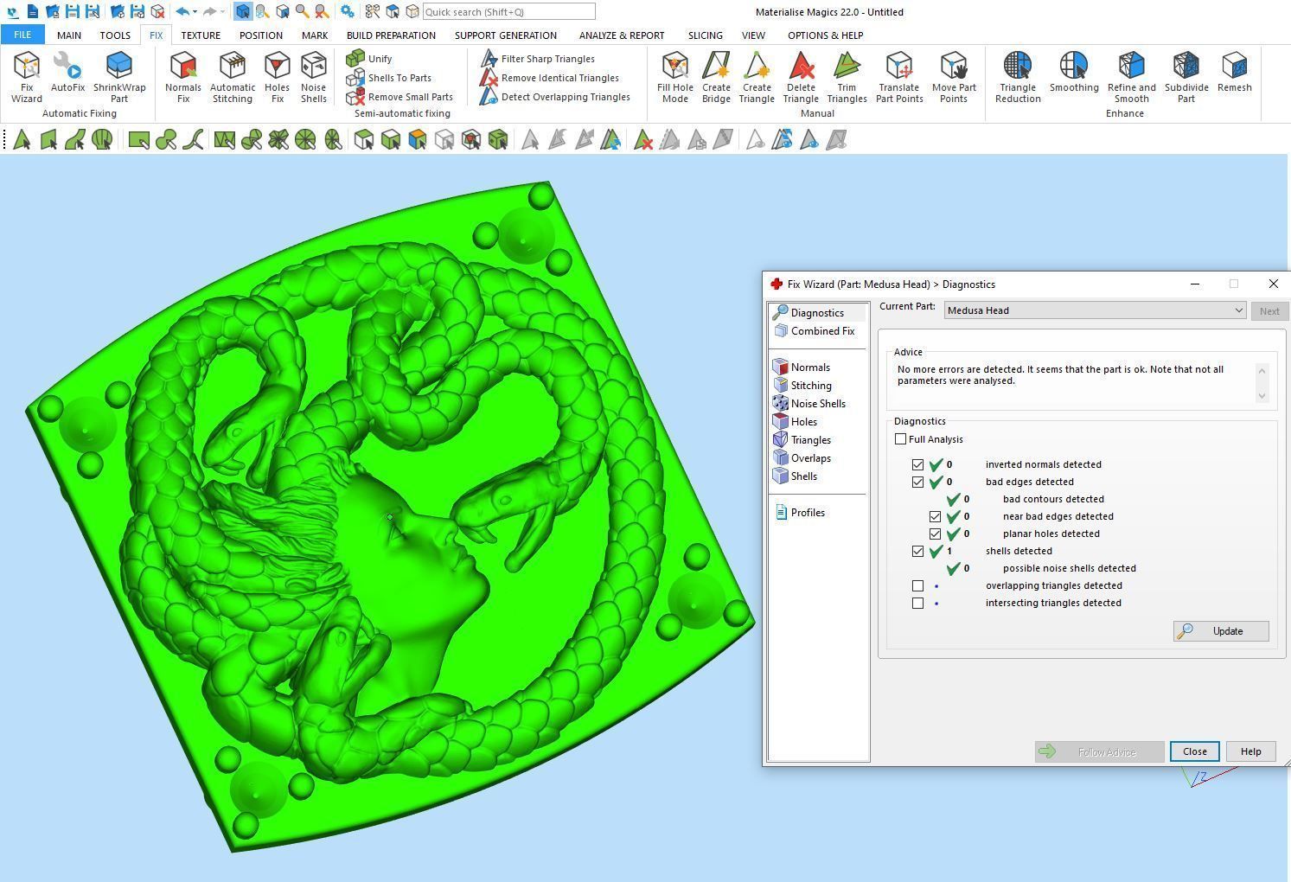Open the SLICING ribbon tab

(706, 35)
